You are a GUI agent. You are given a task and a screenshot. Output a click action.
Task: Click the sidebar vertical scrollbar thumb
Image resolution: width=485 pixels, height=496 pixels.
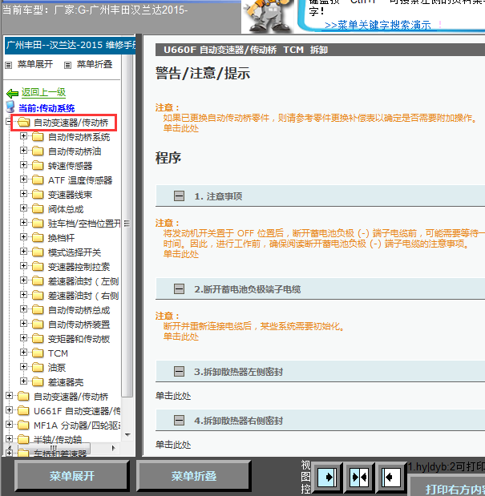tap(127, 225)
